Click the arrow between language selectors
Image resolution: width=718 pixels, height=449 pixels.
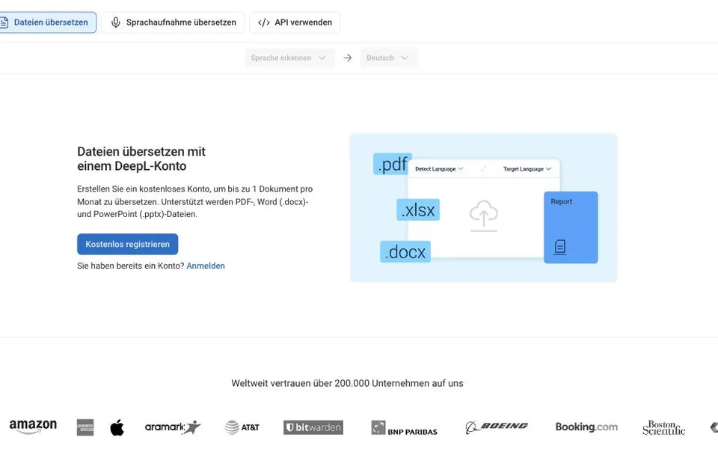(x=348, y=58)
